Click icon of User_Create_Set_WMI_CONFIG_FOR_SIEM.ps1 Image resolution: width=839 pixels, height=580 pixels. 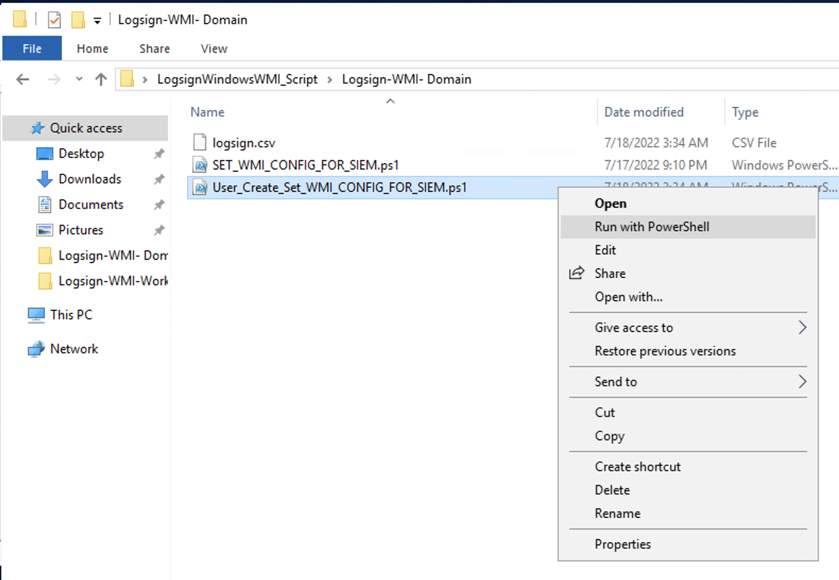[x=200, y=187]
